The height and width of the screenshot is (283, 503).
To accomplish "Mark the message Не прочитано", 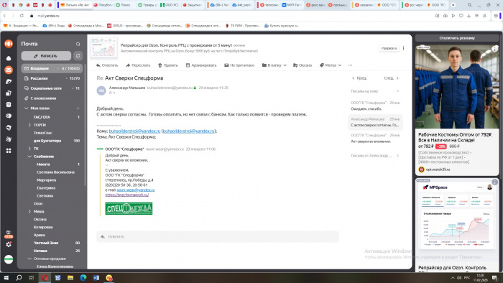I will tap(239, 65).
